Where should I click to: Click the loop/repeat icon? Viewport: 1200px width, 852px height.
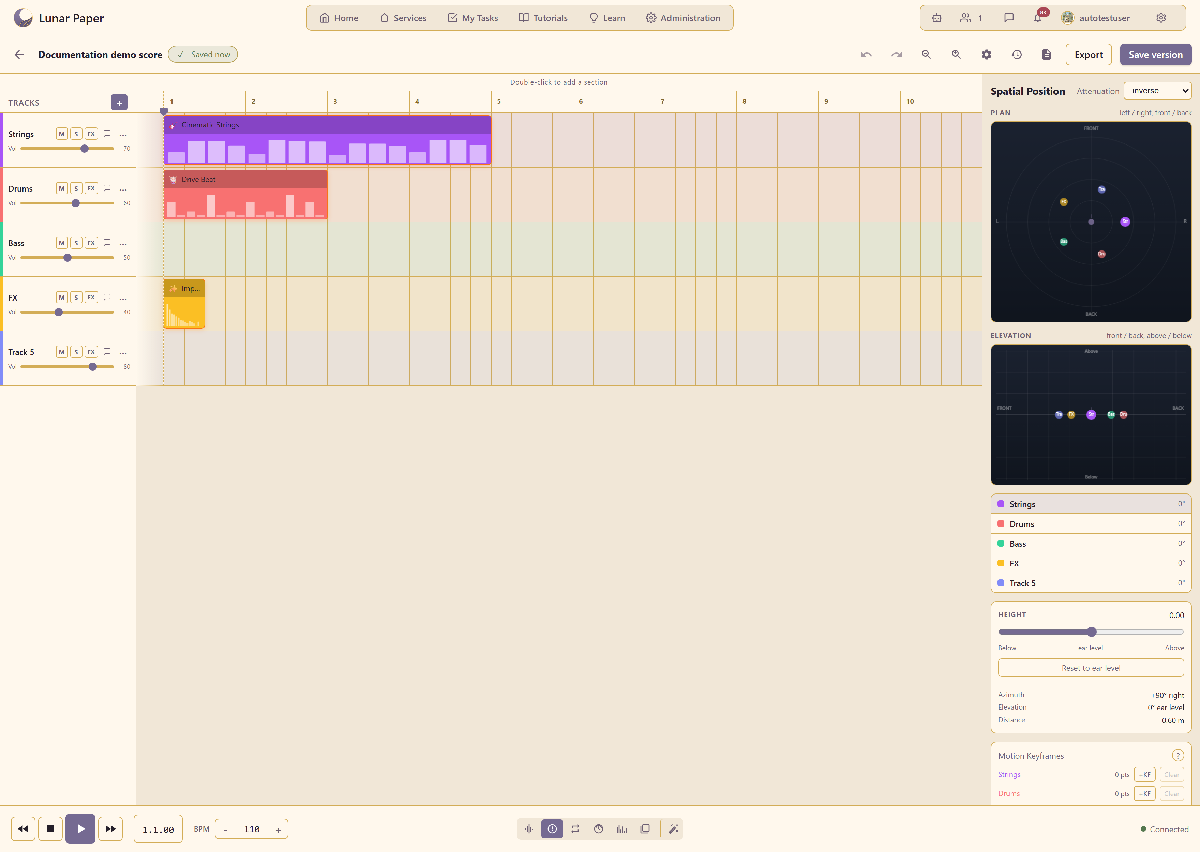[x=575, y=829]
